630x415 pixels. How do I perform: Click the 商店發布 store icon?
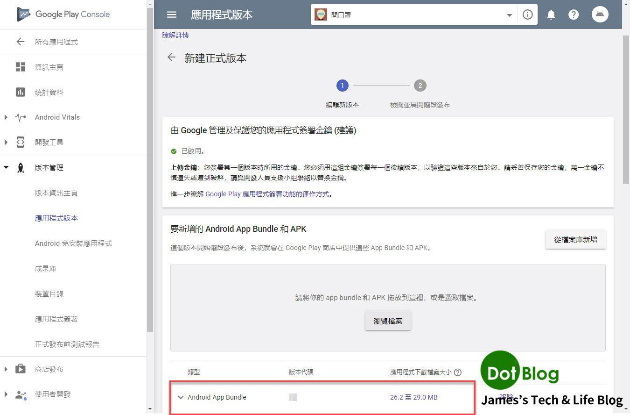tap(20, 369)
